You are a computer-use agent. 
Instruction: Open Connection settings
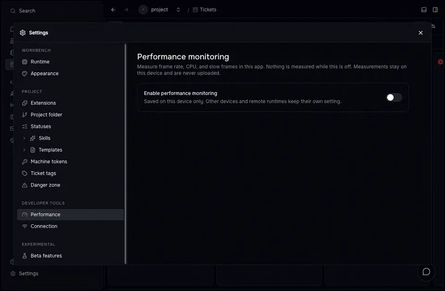pyautogui.click(x=70, y=226)
